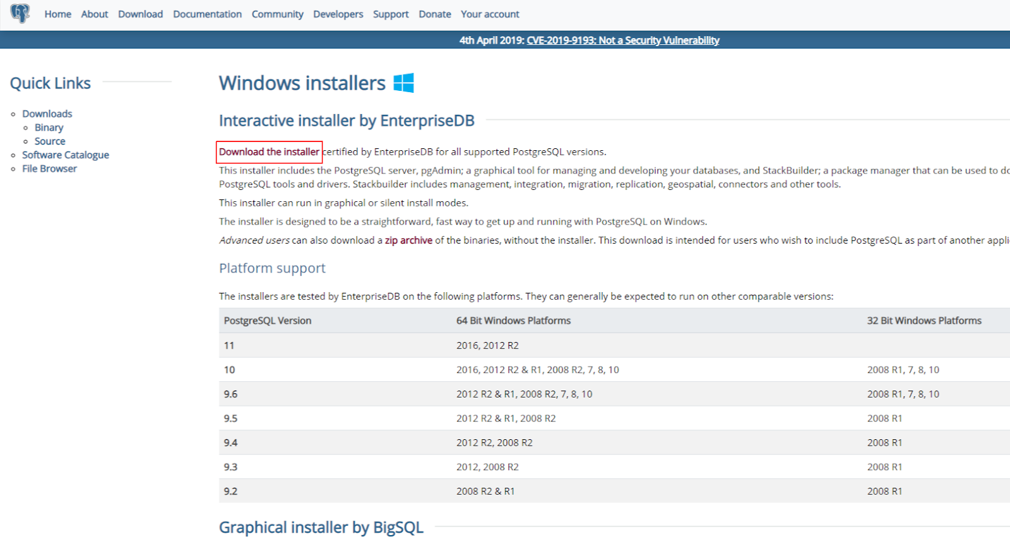The height and width of the screenshot is (537, 1010).
Task: Click the Platform support heading
Action: 272,268
